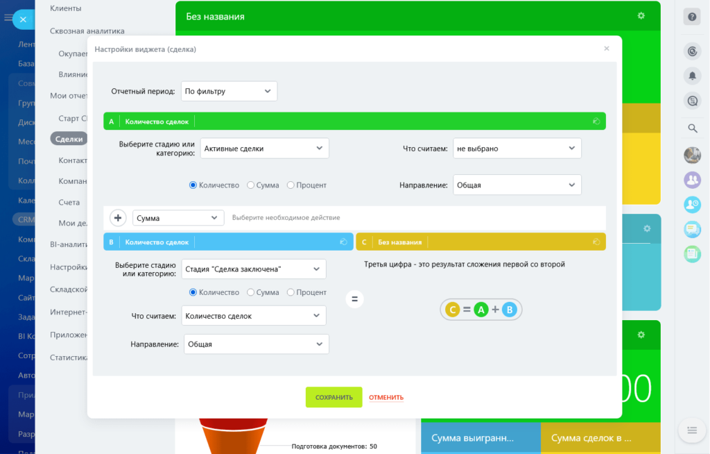Open the 'Сделки' item in left menu
The image size is (710, 454).
pos(69,139)
